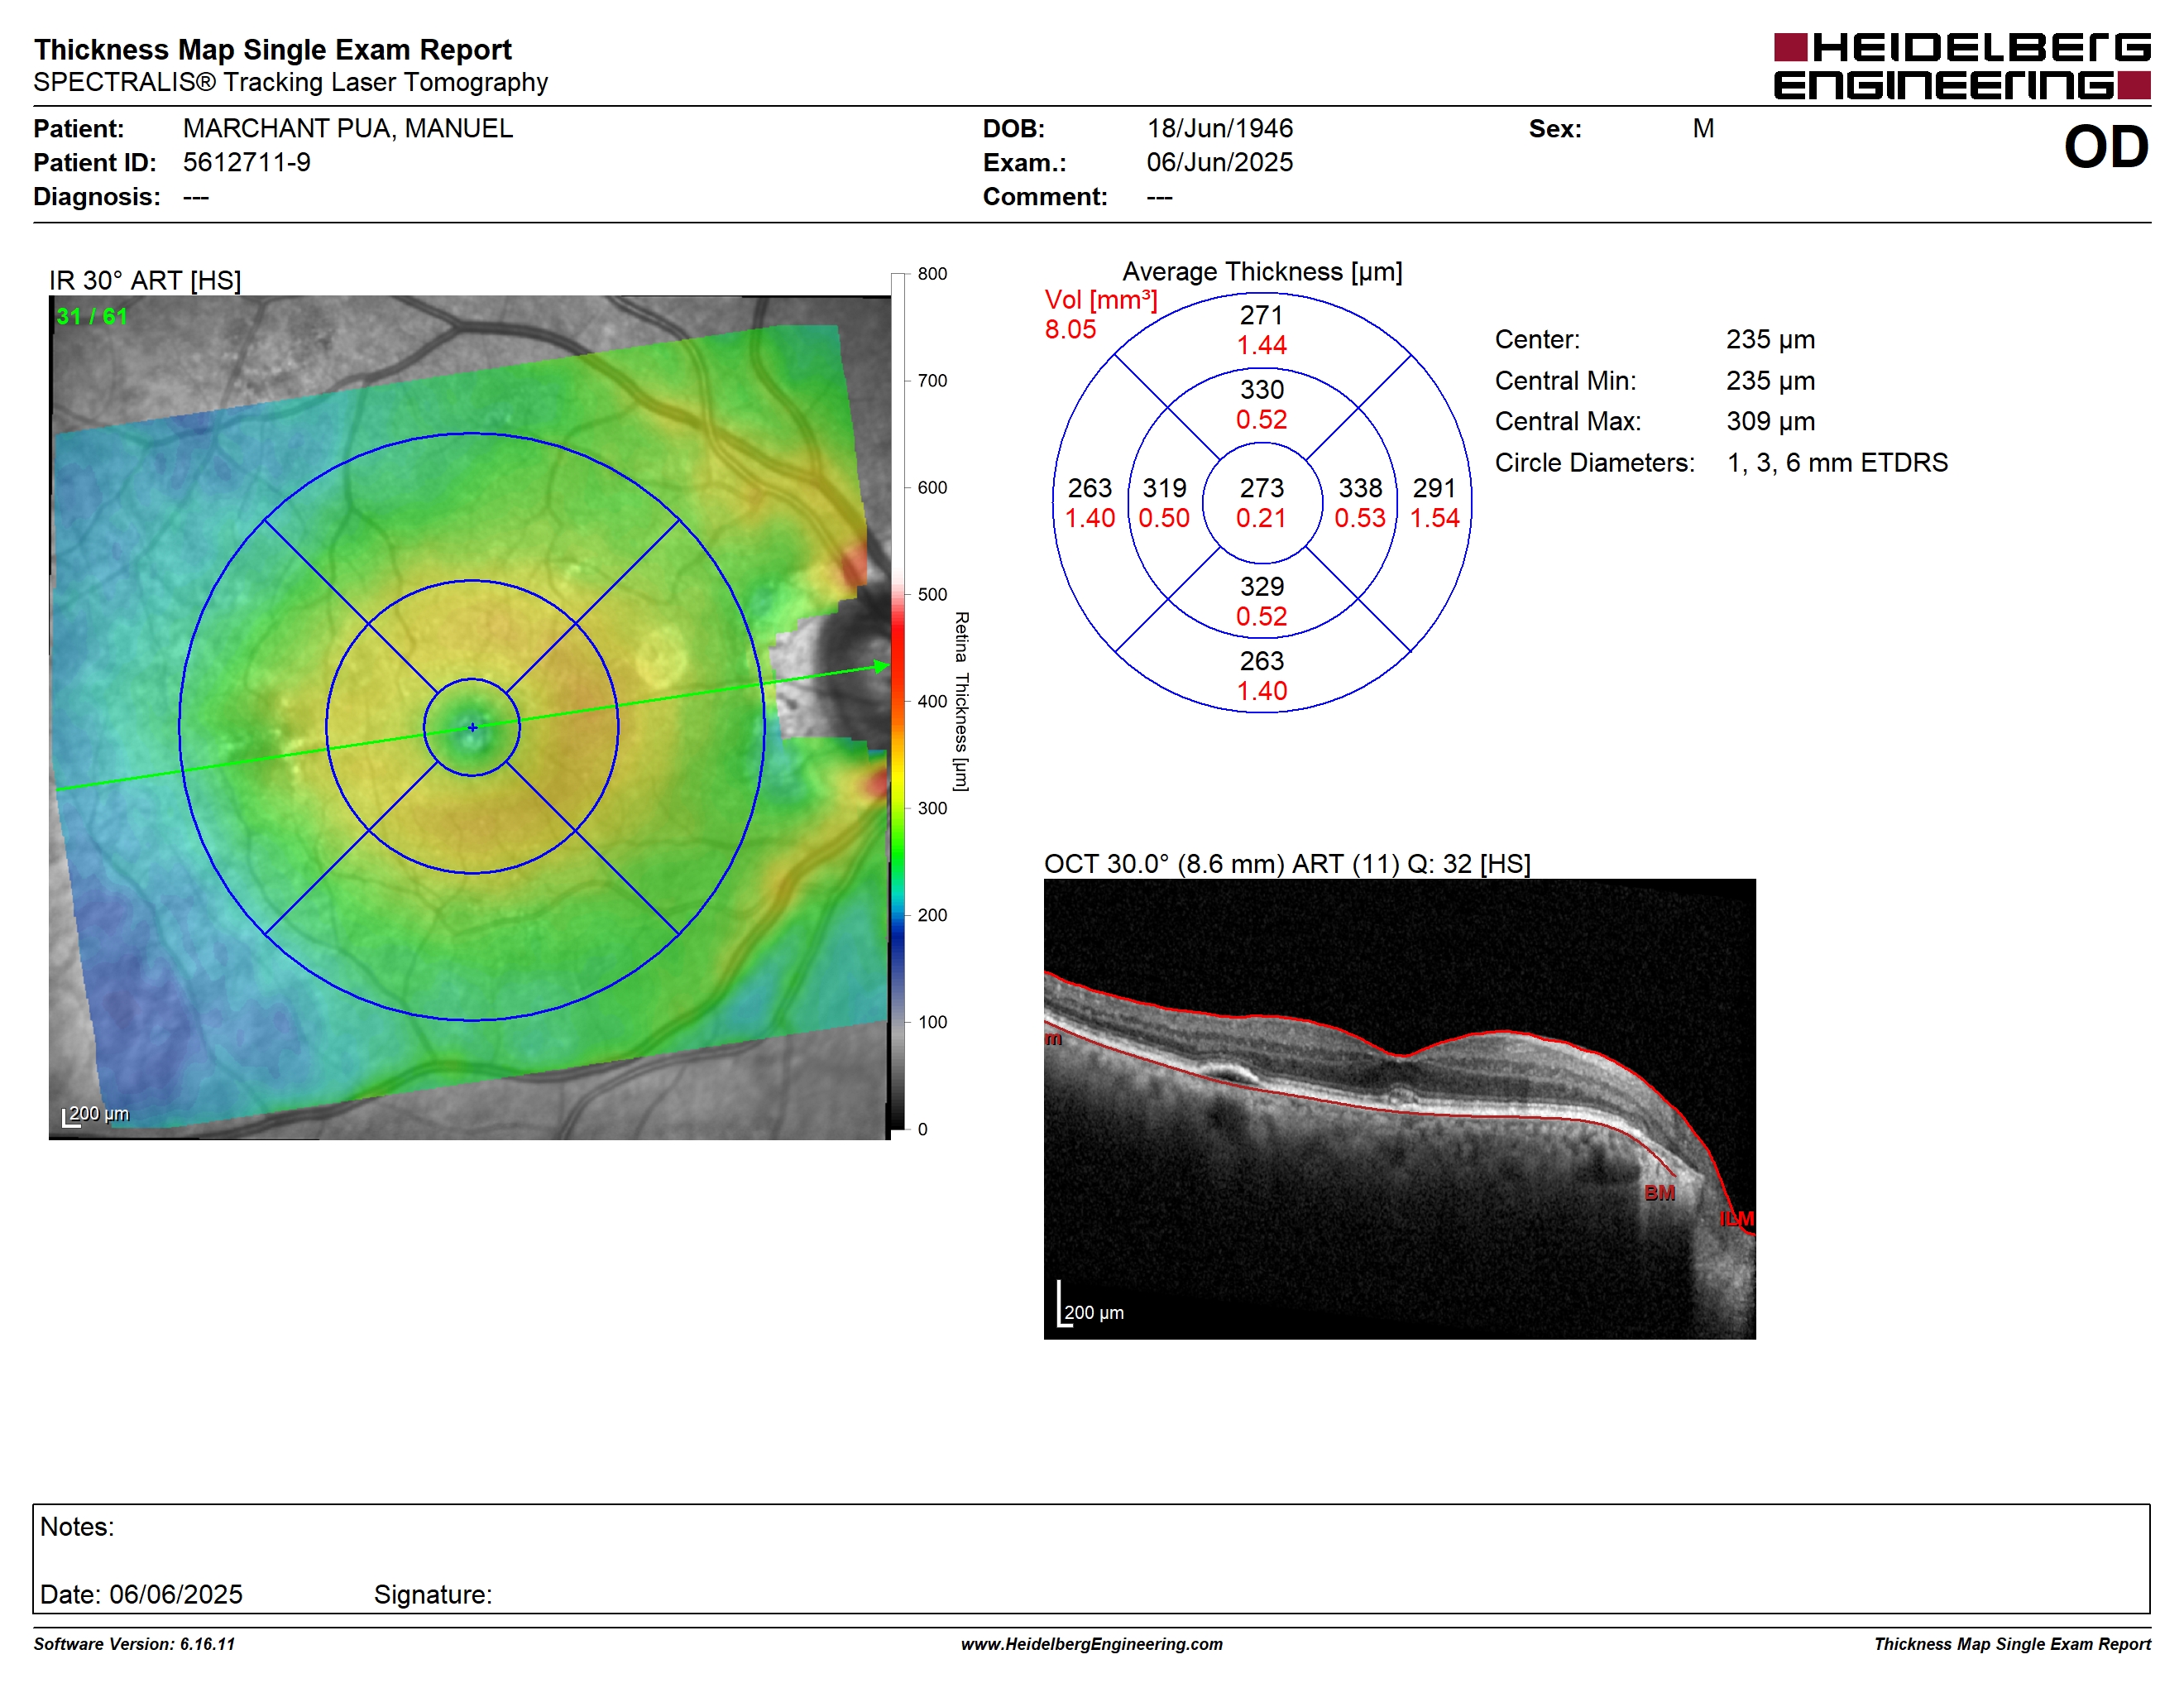Click the IR 30° ART [HS] label

coord(145,280)
